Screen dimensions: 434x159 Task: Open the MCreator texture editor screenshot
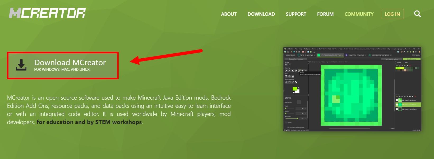(352, 89)
